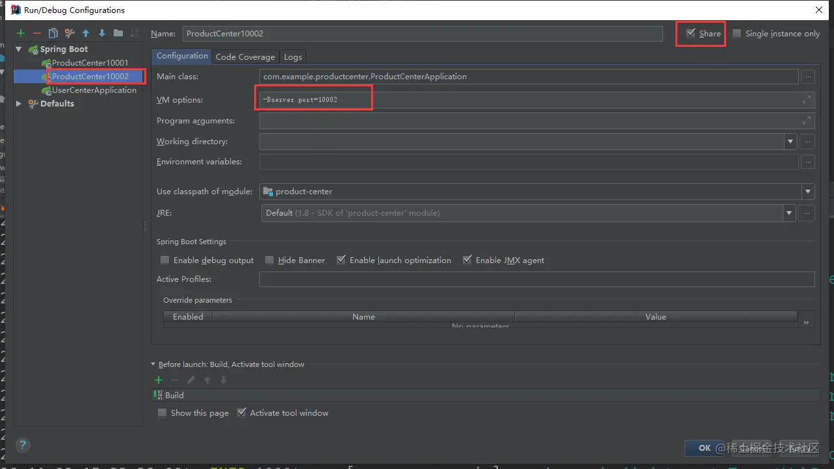Move the configuration down in the list
834x469 pixels.
coord(102,33)
